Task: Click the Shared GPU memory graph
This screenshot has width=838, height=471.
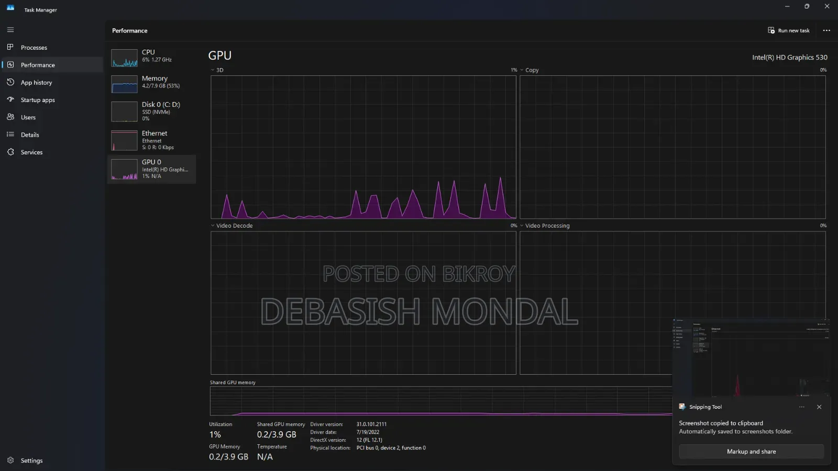Action: pos(441,401)
